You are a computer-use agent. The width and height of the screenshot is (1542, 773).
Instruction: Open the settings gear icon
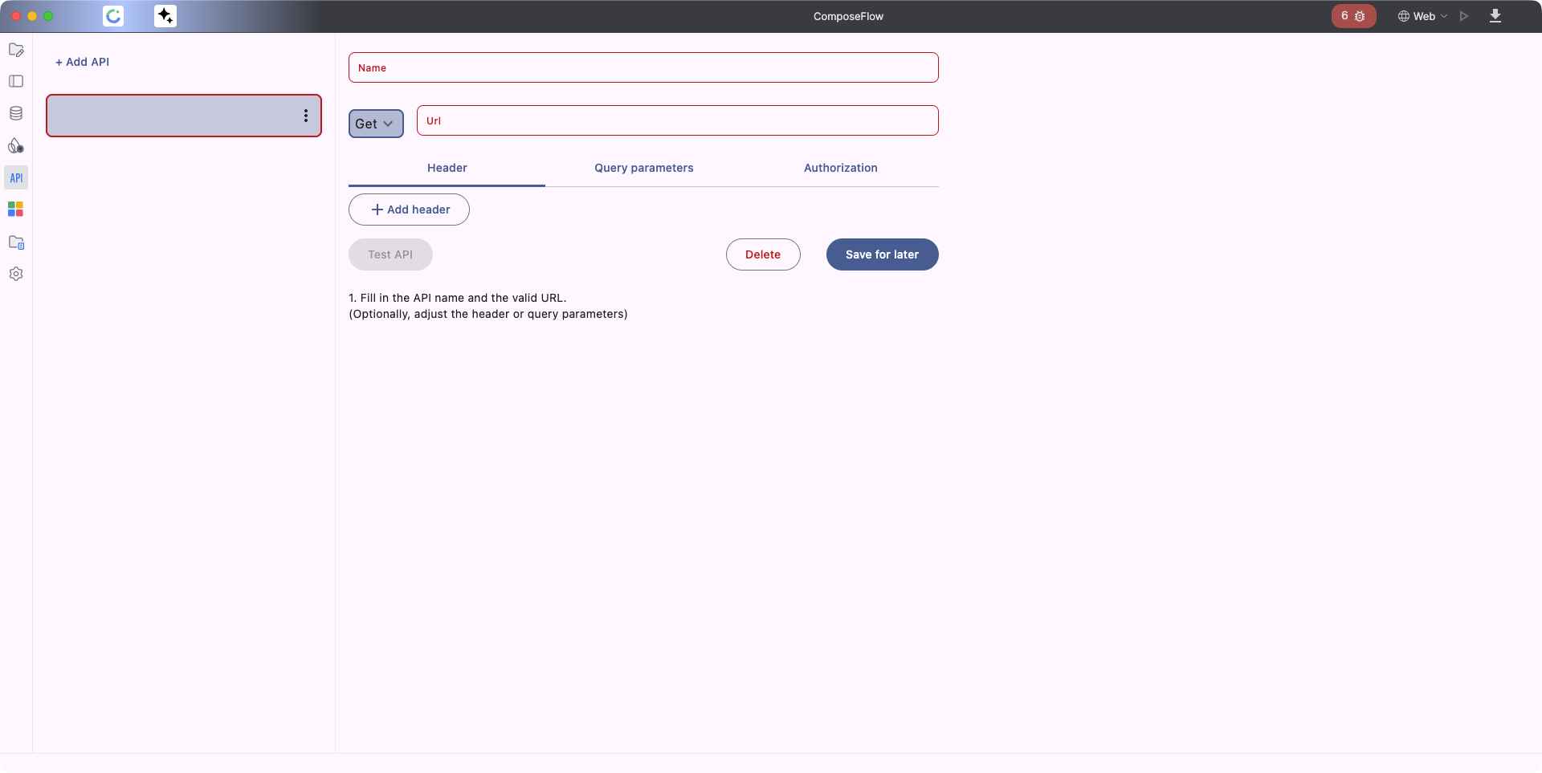(x=16, y=274)
